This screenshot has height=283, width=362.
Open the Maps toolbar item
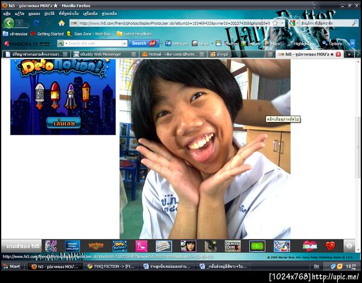[x=272, y=43]
